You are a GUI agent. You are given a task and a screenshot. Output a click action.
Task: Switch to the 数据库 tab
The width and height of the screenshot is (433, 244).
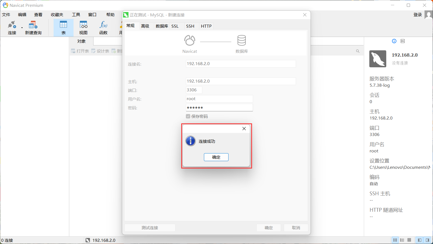162,26
